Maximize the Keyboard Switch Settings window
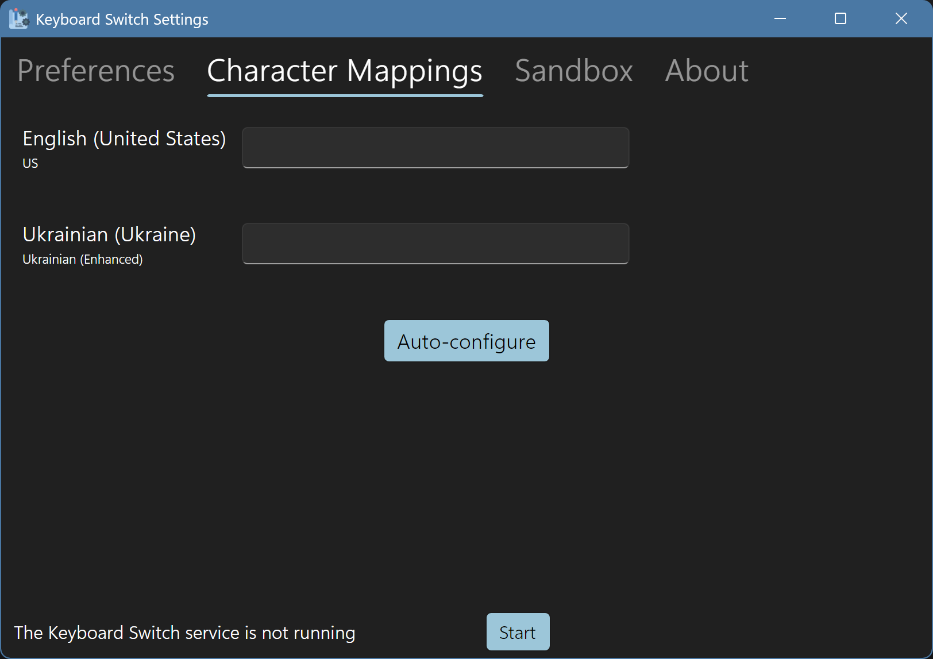The width and height of the screenshot is (933, 659). 841,19
